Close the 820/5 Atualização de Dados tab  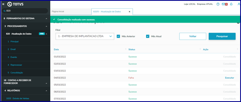[x=129, y=12]
